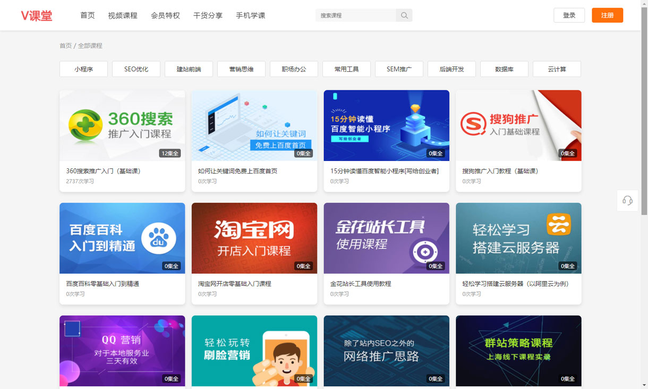Viewport: 648px width, 389px height.
Task: Open the customer service headset icon
Action: tap(627, 200)
